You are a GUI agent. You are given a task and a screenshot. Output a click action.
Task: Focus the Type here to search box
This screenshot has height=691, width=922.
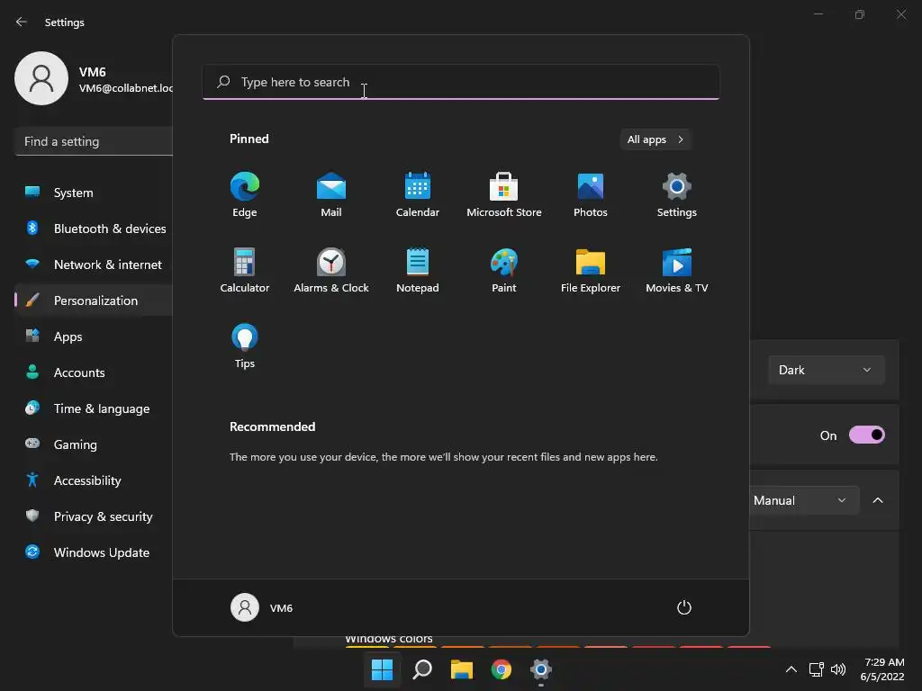pos(461,82)
